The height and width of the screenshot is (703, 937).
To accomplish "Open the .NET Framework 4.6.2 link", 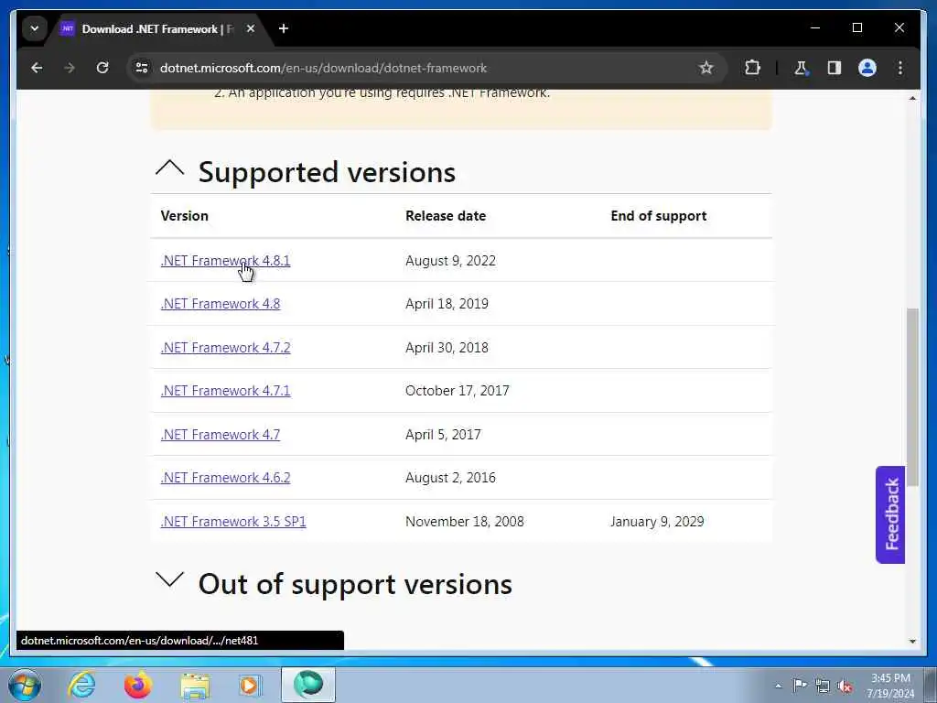I will pyautogui.click(x=225, y=478).
